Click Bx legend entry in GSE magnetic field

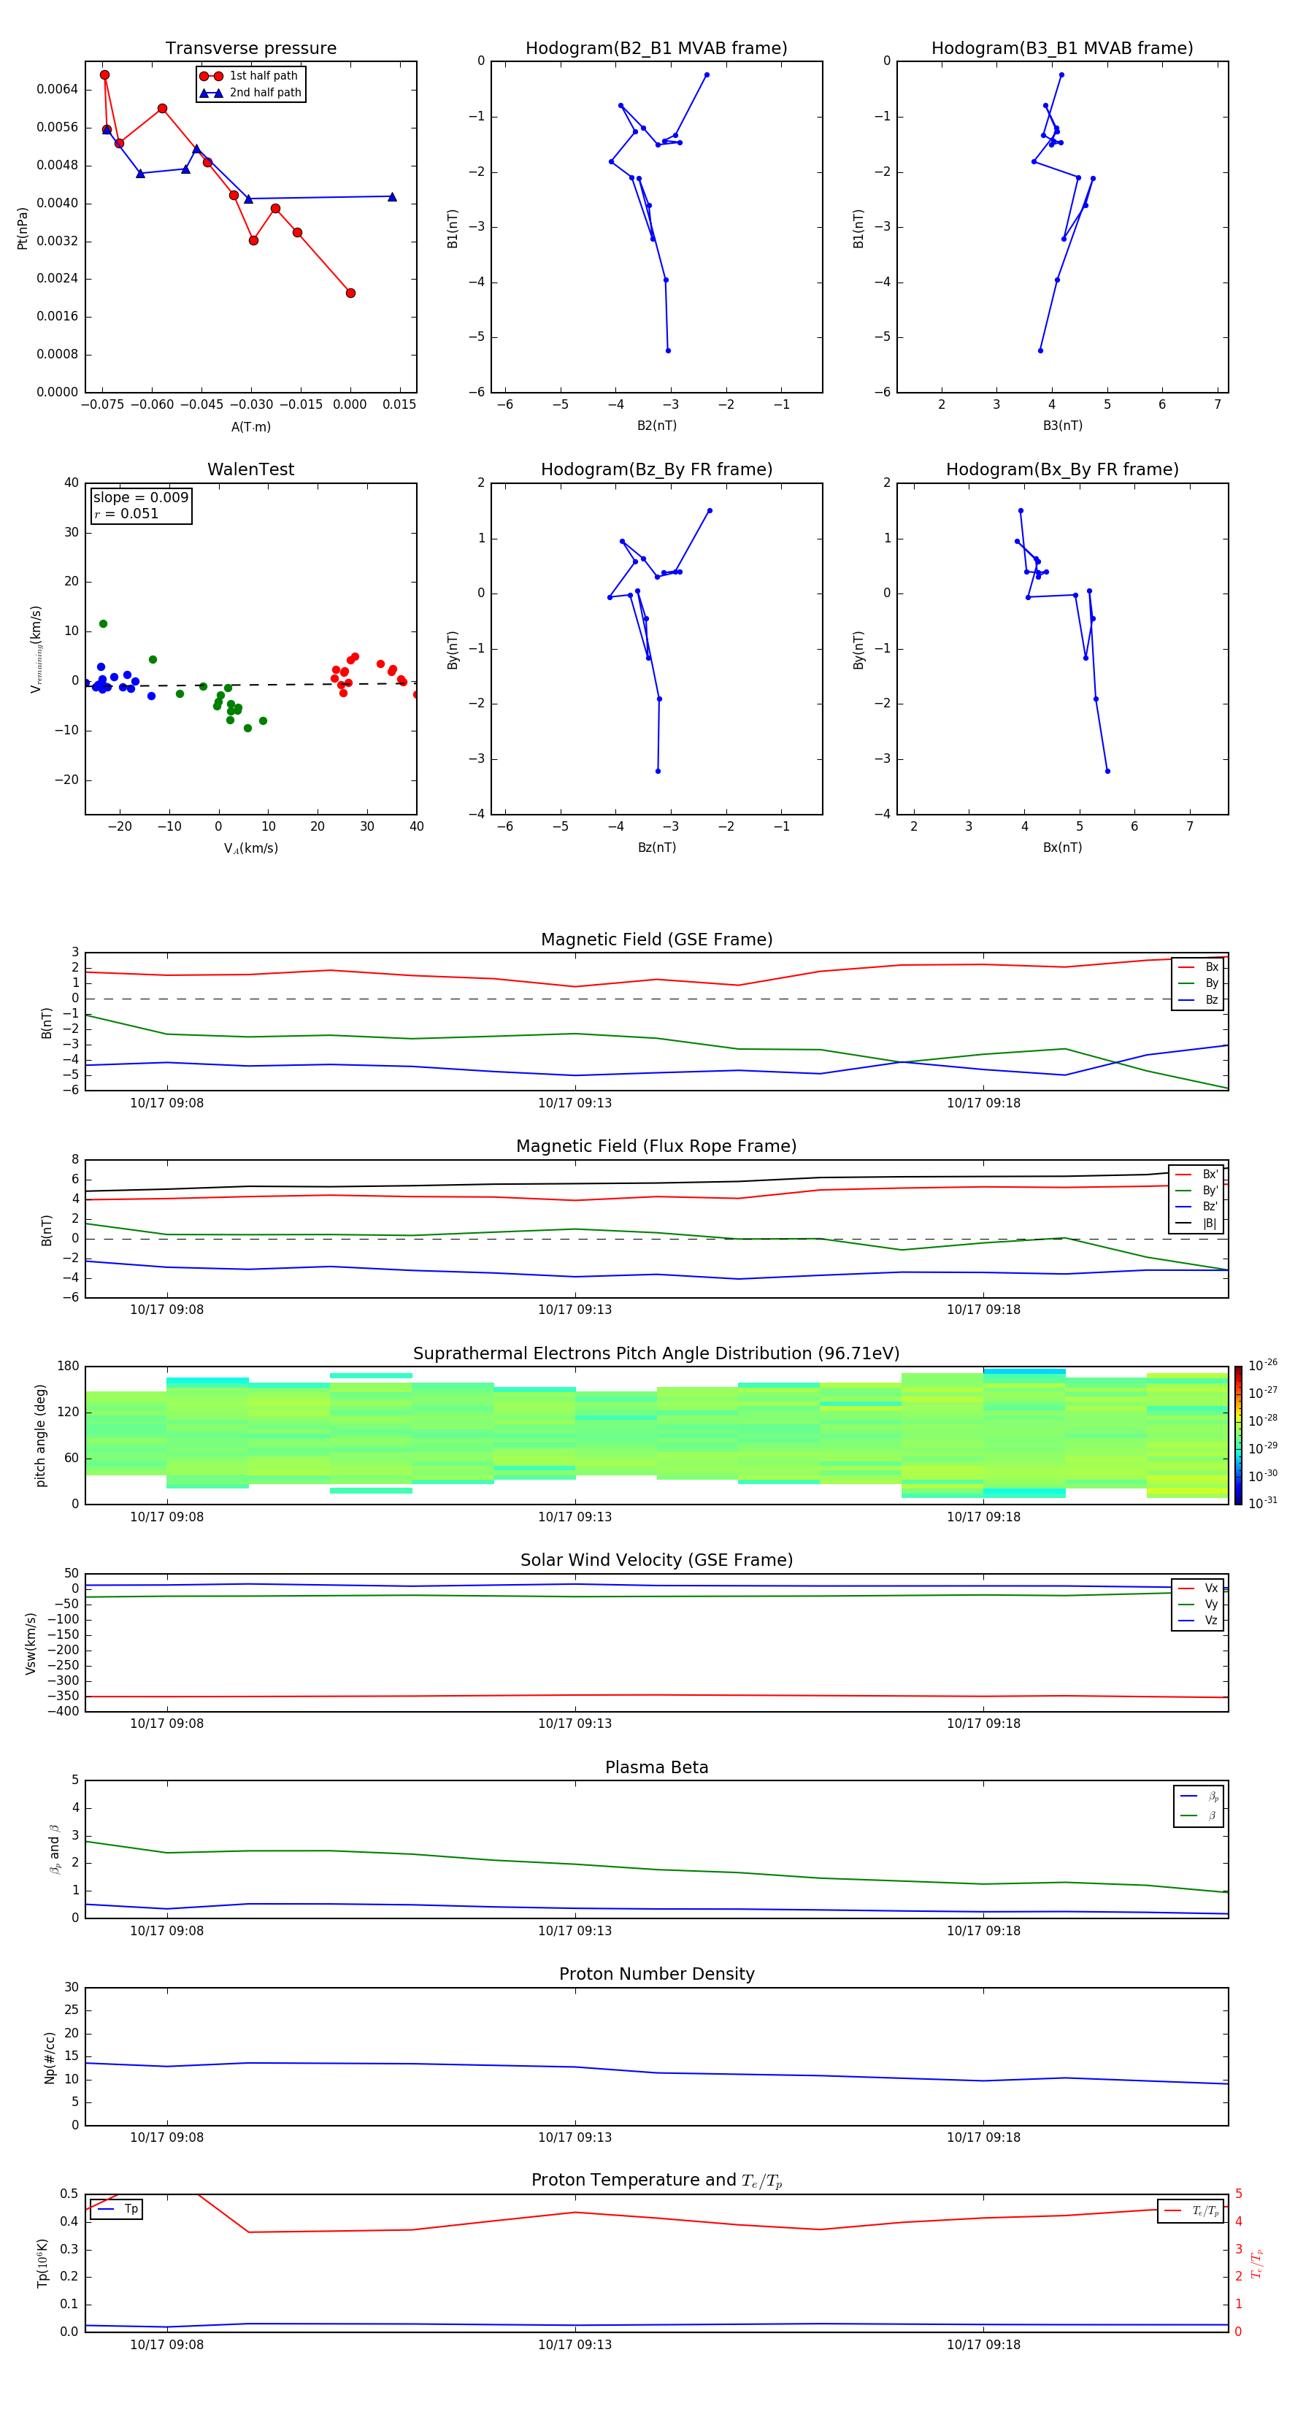[x=1199, y=967]
